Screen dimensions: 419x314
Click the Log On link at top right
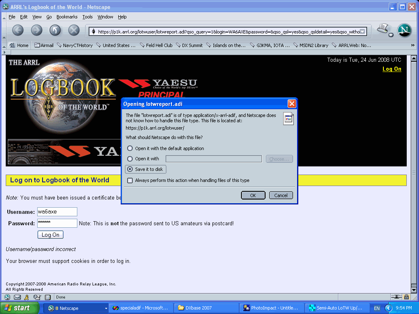pyautogui.click(x=392, y=69)
